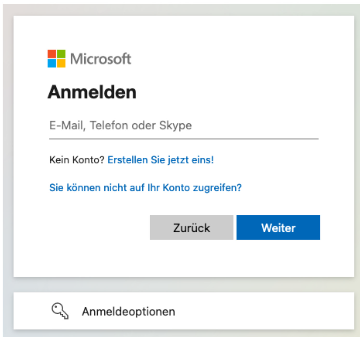Click the underline of the email field
Screen dimensions: 360x337
(184, 139)
